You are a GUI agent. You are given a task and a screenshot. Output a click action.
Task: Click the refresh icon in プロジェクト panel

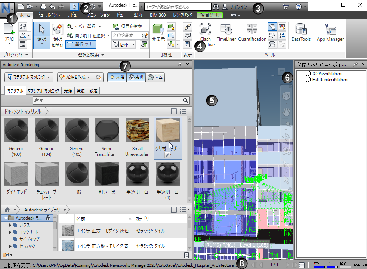[x=23, y=26]
